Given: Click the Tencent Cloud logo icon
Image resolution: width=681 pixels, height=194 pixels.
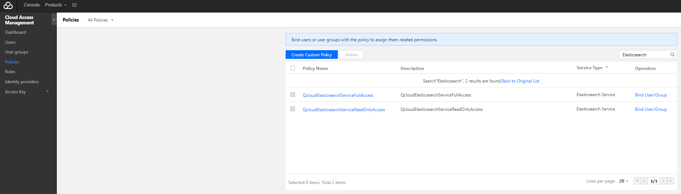Looking at the screenshot, I should [8, 5].
